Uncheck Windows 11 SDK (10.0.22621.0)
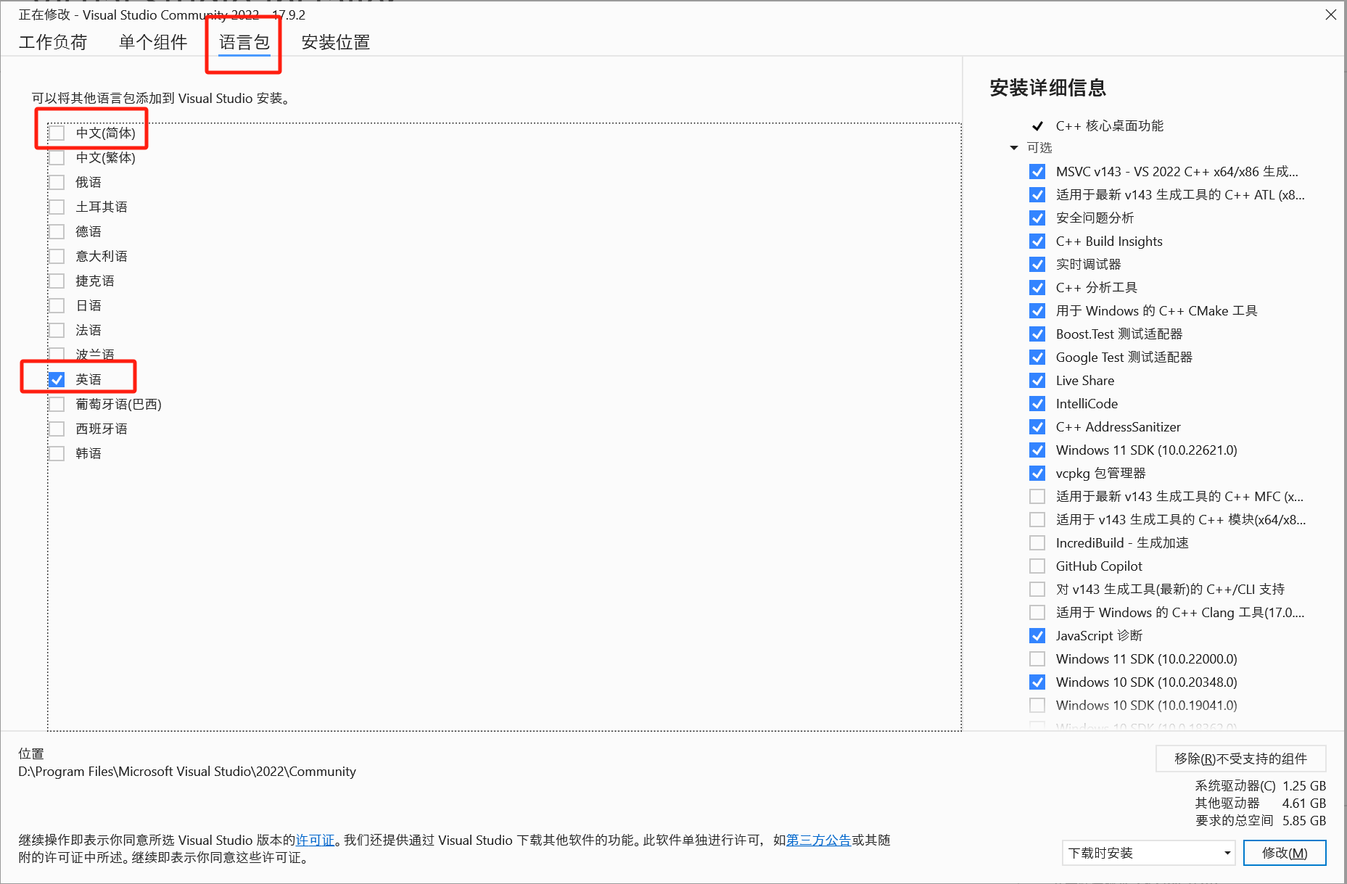Image resolution: width=1347 pixels, height=884 pixels. click(x=1037, y=450)
